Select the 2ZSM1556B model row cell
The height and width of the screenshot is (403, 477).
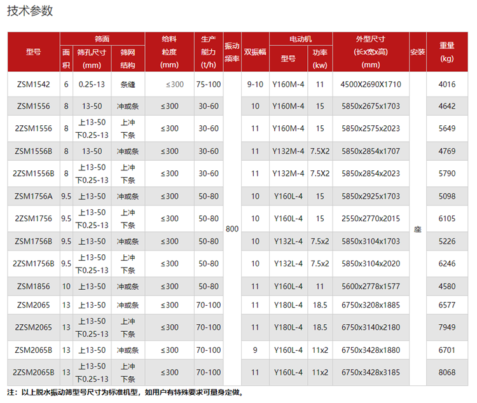(34, 174)
